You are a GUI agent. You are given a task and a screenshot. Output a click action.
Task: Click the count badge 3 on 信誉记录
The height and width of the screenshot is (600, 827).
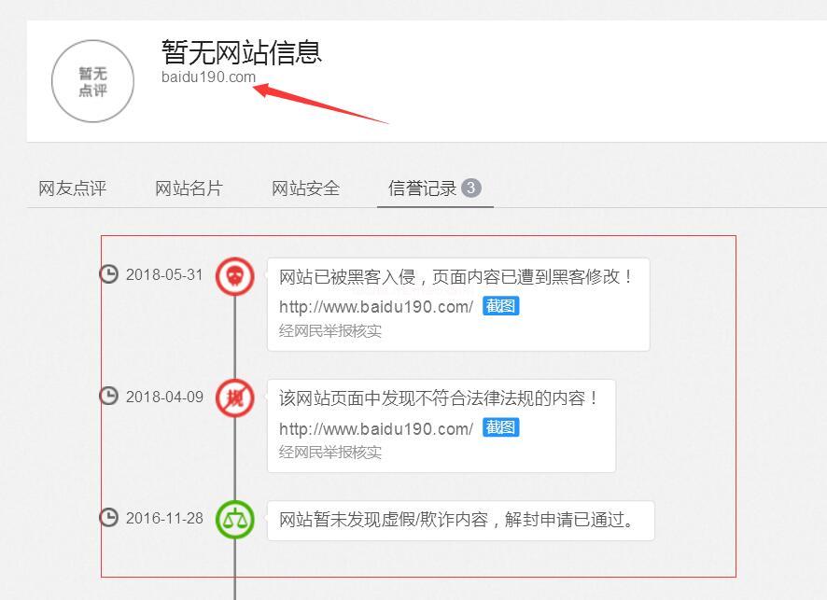471,188
